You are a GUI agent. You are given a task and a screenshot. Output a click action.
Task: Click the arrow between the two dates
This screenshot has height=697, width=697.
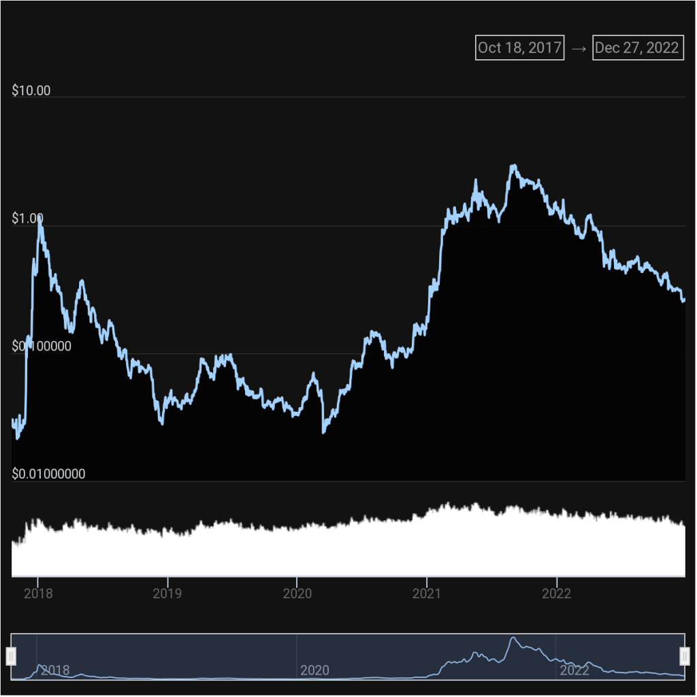[x=579, y=48]
